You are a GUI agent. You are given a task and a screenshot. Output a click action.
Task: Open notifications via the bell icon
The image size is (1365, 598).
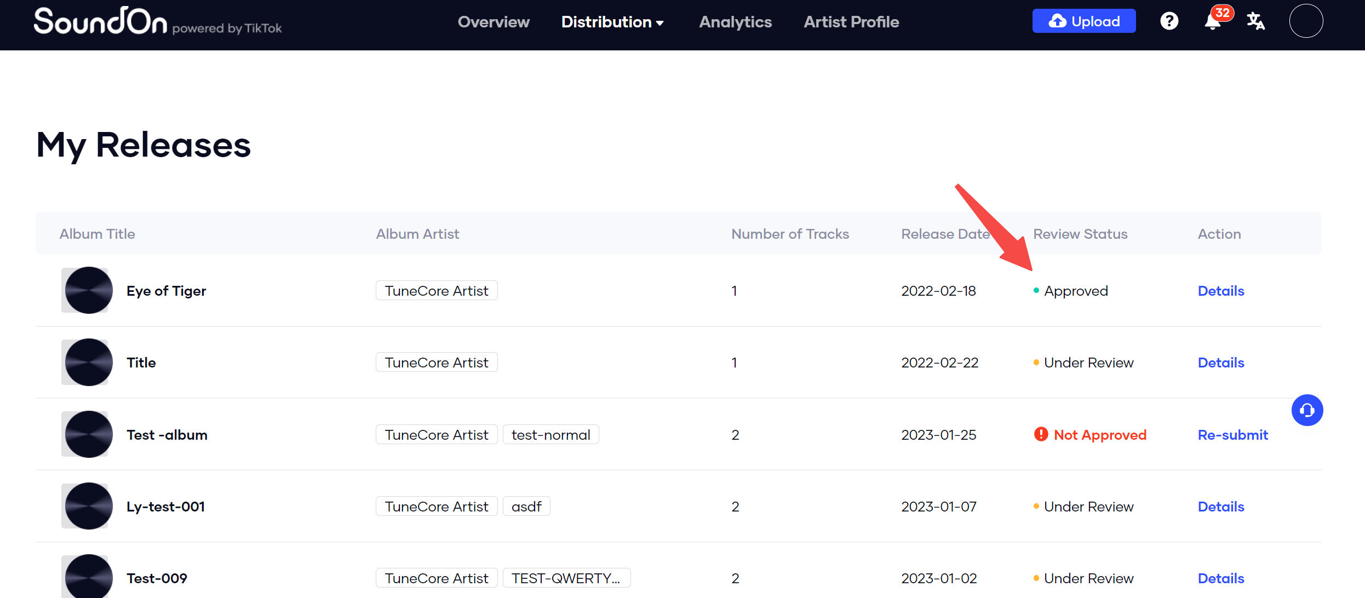coord(1212,23)
